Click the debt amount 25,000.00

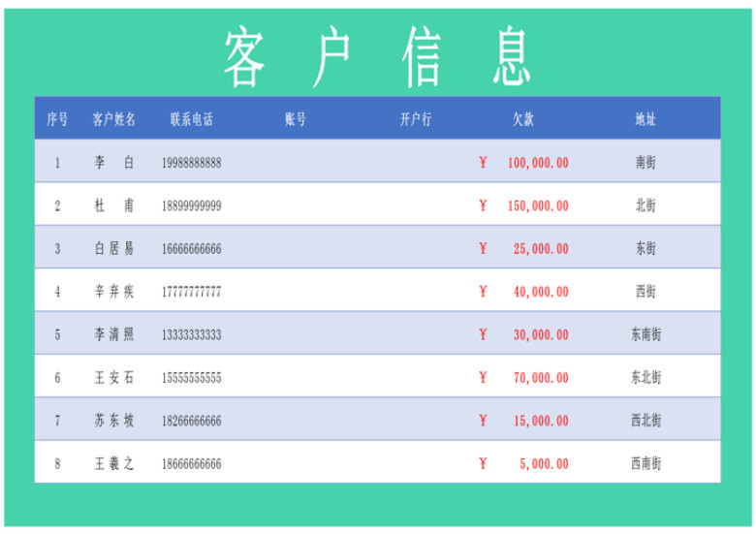coord(541,249)
